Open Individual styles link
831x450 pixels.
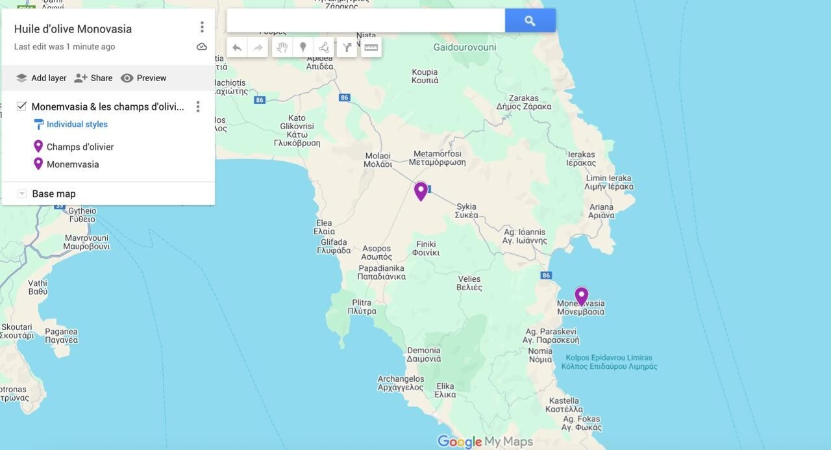77,124
